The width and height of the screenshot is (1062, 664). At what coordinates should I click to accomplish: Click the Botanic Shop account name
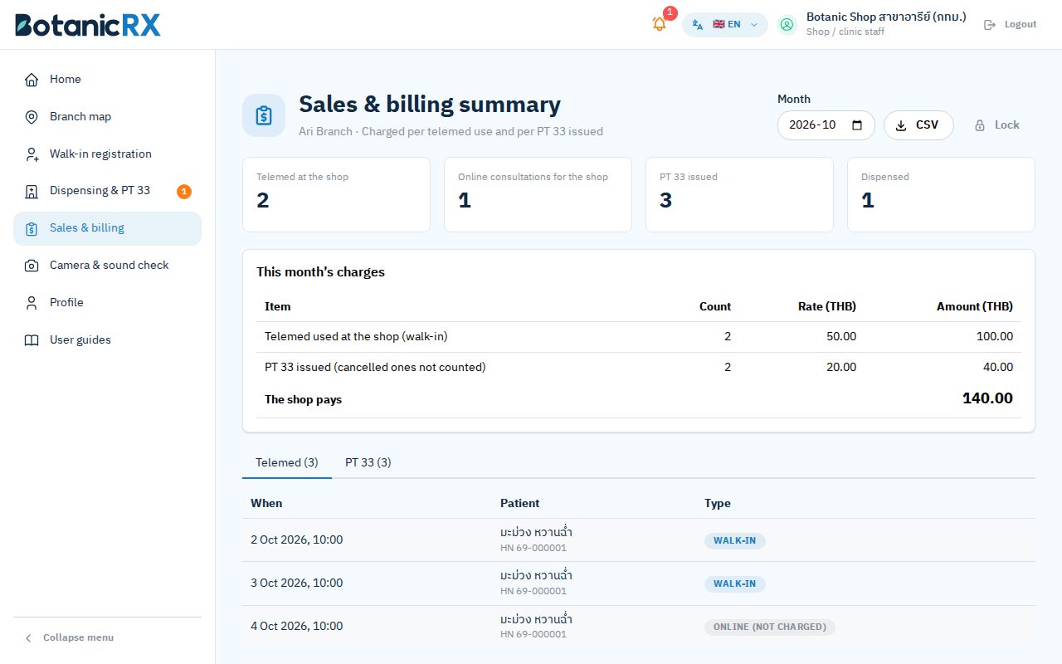pyautogui.click(x=886, y=17)
